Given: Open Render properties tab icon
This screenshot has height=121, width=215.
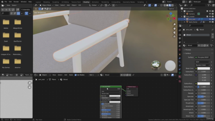Looking at the screenshot, I should coord(180,35).
